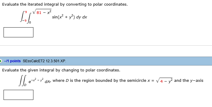Click the red 4 in the semicircle equation
212x107 pixels.
(x=161, y=82)
